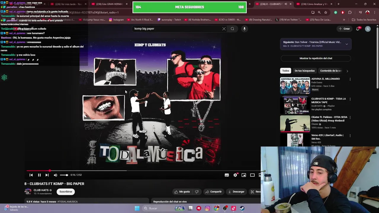Click the Compartir button

[213, 192]
